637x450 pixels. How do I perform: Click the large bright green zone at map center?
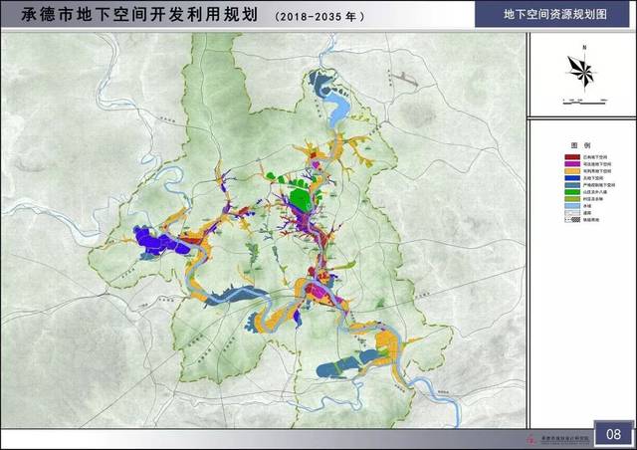[x=301, y=199]
